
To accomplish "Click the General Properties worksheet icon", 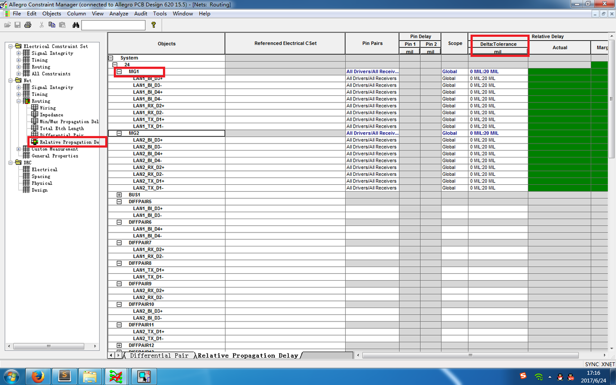I will click(27, 156).
